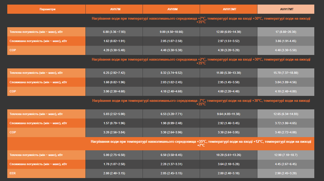The image size is (324, 181).
Task: Click the Параметри header cell
Action: (x=46, y=9)
